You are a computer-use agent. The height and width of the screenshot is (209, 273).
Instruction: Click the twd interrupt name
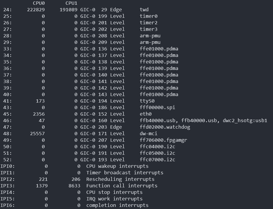pos(144,10)
